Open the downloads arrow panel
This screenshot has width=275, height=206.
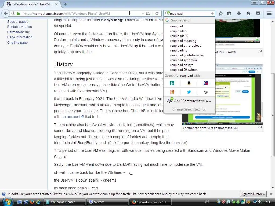pyautogui.click(x=238, y=13)
